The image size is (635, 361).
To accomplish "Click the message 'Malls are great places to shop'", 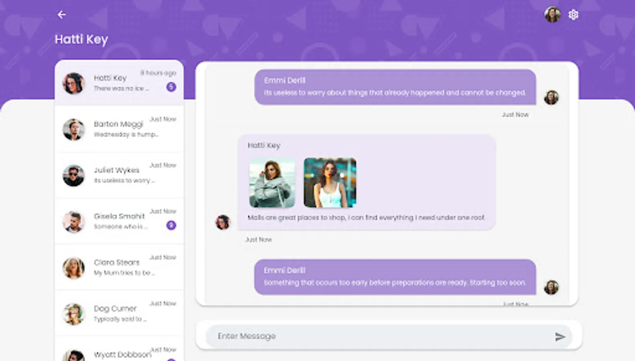I will pyautogui.click(x=366, y=217).
